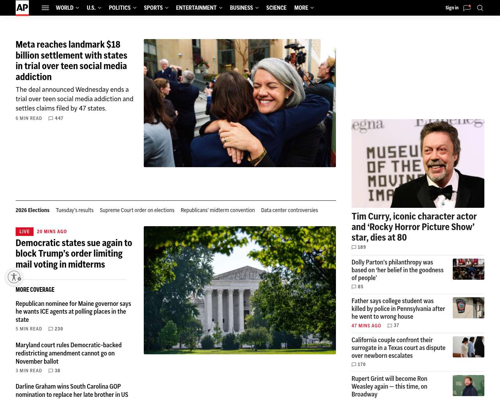Open Maryland court redistricting amendment story
The image size is (500, 400).
[69, 353]
